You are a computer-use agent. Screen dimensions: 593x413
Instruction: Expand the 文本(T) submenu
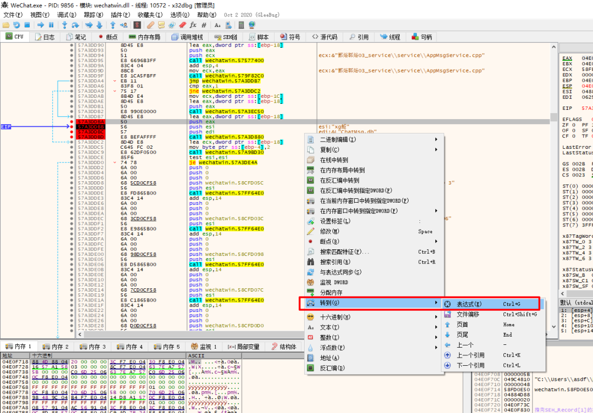point(374,327)
